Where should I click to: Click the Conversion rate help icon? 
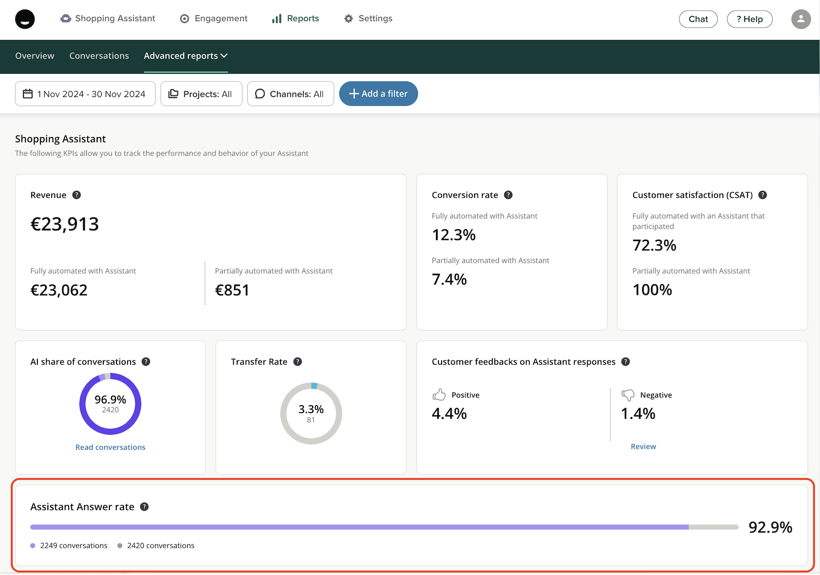[x=508, y=195]
